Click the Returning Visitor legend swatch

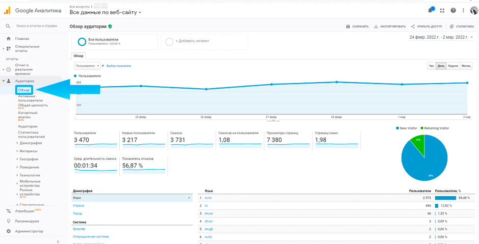[421, 128]
